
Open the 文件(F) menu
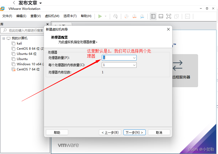click(x=7, y=16)
